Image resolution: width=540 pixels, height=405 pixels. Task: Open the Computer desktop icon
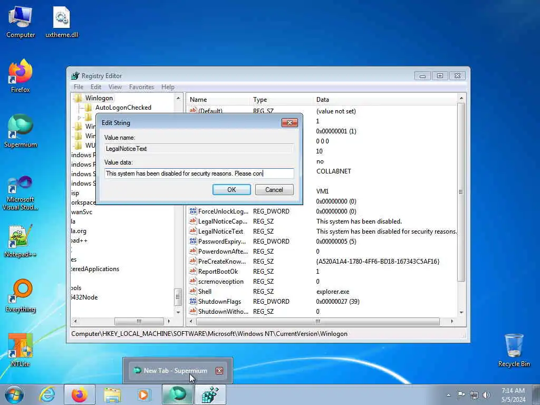[x=21, y=22]
